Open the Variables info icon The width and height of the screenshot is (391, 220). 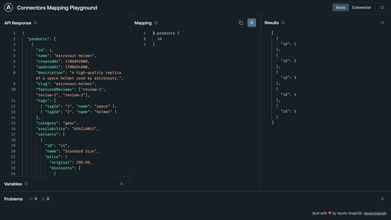26,184
